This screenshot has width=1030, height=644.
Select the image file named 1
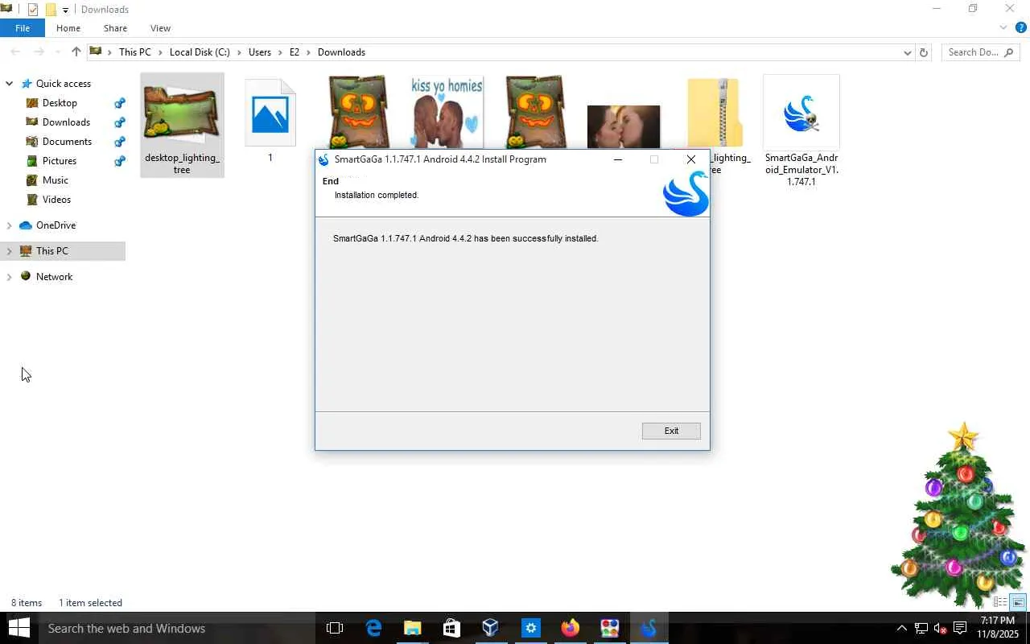[270, 121]
